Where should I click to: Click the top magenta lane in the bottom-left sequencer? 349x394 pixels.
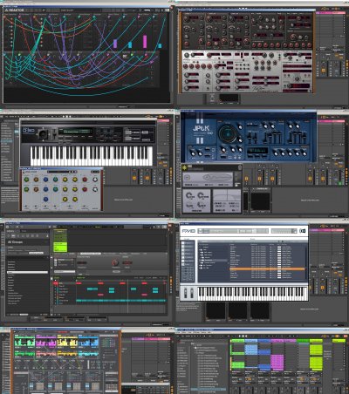[x=46, y=342]
